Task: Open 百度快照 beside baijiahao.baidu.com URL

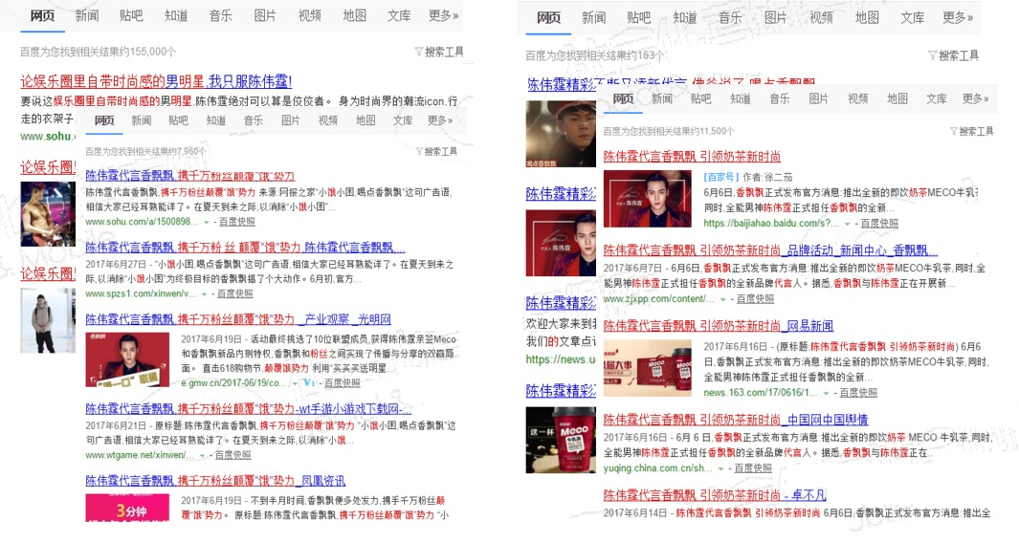Action: click(879, 224)
